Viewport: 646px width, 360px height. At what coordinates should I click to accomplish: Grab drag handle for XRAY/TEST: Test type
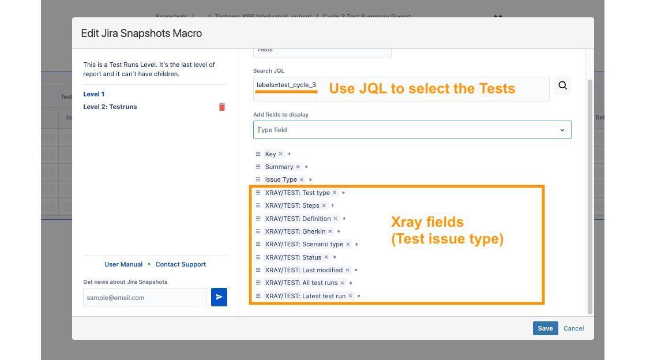click(x=258, y=193)
